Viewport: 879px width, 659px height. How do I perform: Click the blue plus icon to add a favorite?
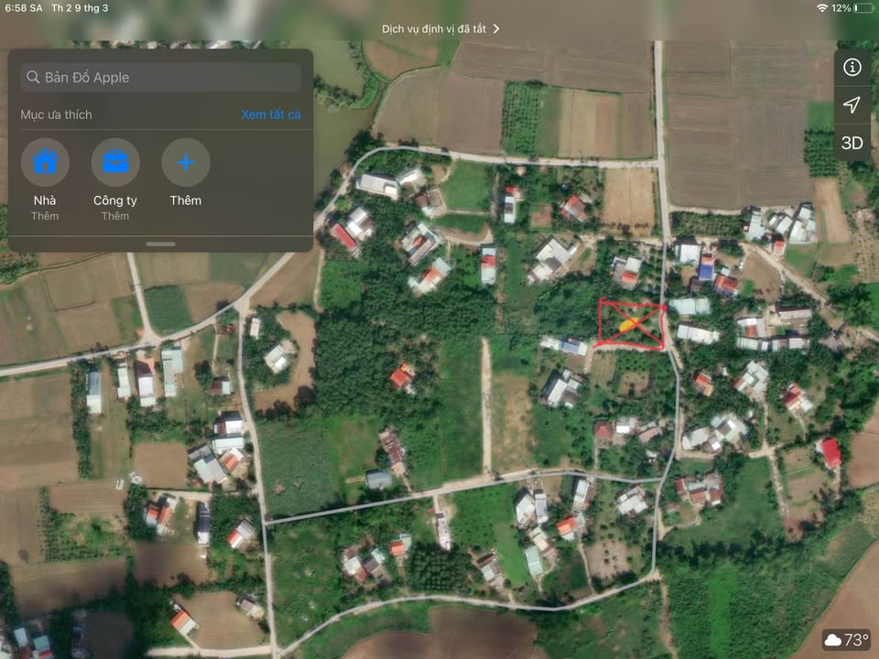pyautogui.click(x=186, y=163)
